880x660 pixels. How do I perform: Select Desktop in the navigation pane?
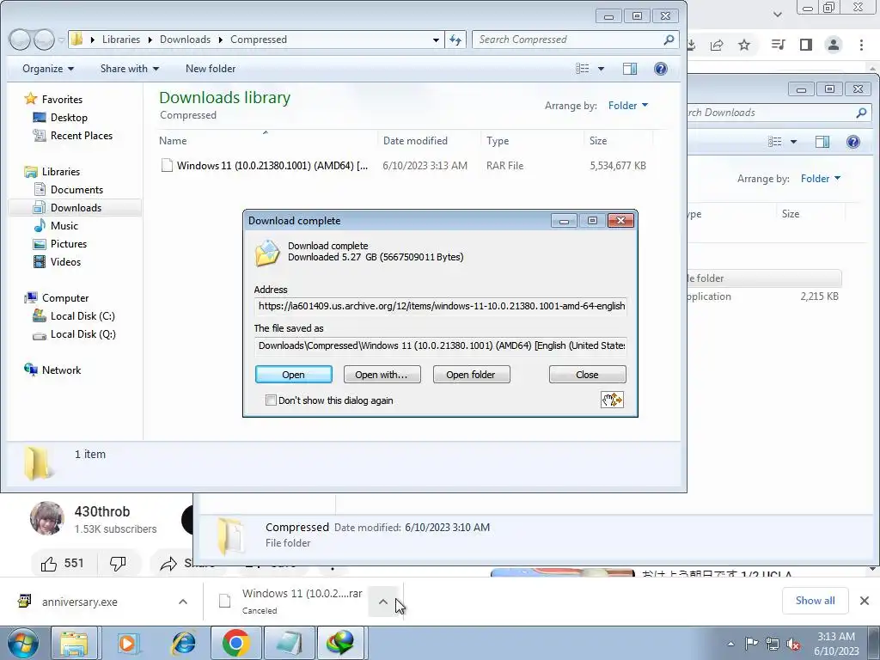click(69, 117)
